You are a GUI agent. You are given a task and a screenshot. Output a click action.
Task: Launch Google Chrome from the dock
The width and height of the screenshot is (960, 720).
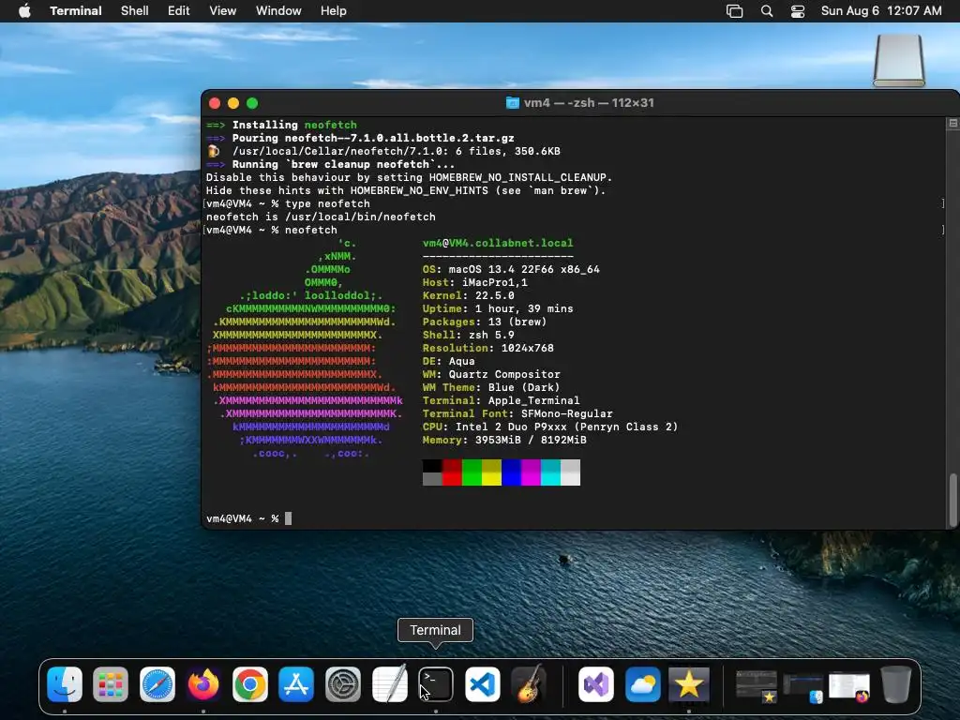[249, 683]
